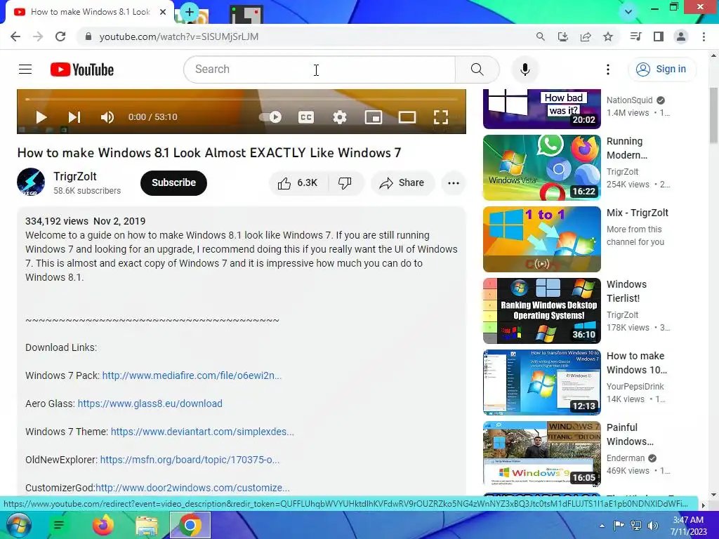Image resolution: width=719 pixels, height=539 pixels.
Task: Open Windows Tierlist video thumbnail
Action: point(541,311)
